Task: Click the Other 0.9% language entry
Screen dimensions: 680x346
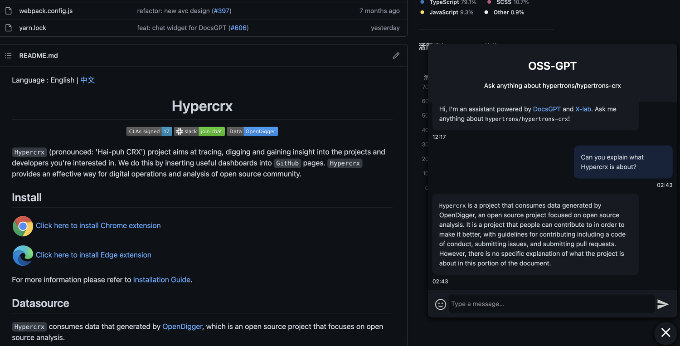Action: [504, 12]
